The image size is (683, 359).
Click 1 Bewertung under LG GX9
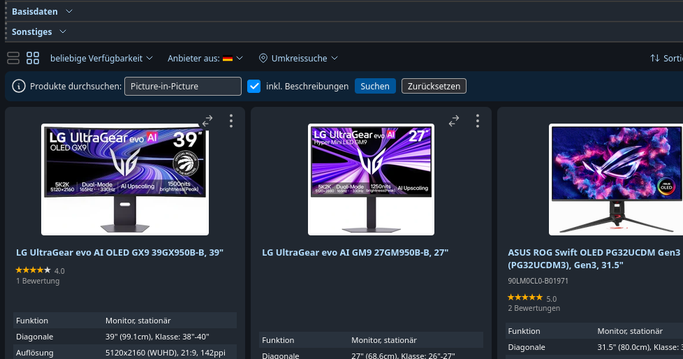pyautogui.click(x=38, y=281)
